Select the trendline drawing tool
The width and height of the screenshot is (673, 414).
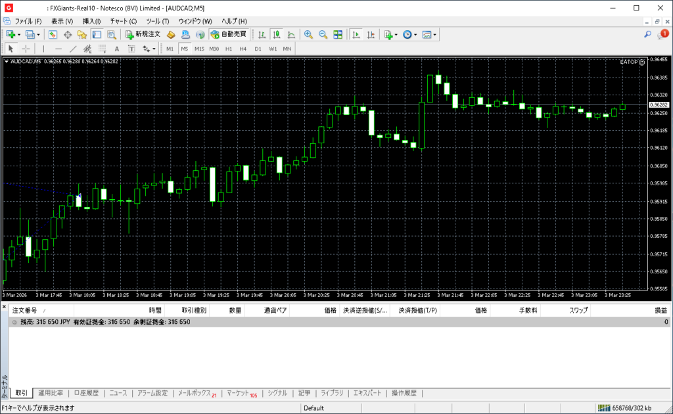(73, 49)
